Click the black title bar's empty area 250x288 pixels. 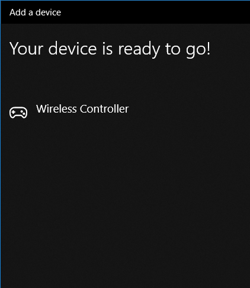pyautogui.click(x=154, y=12)
